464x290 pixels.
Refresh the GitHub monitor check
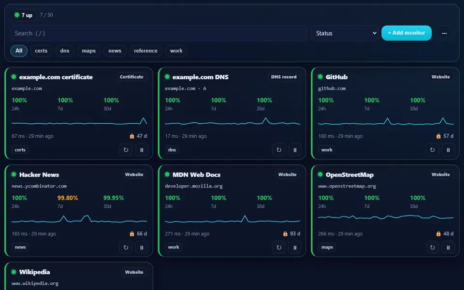pyautogui.click(x=432, y=150)
